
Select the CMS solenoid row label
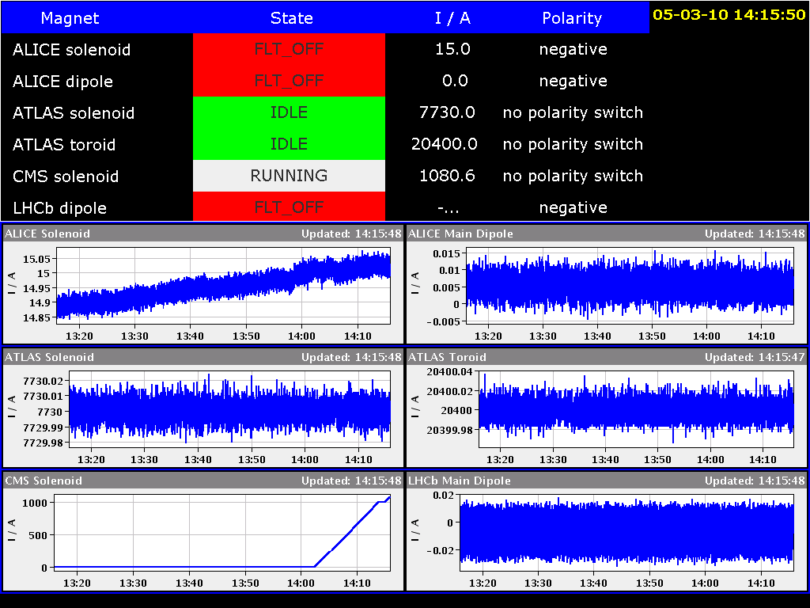(x=66, y=176)
